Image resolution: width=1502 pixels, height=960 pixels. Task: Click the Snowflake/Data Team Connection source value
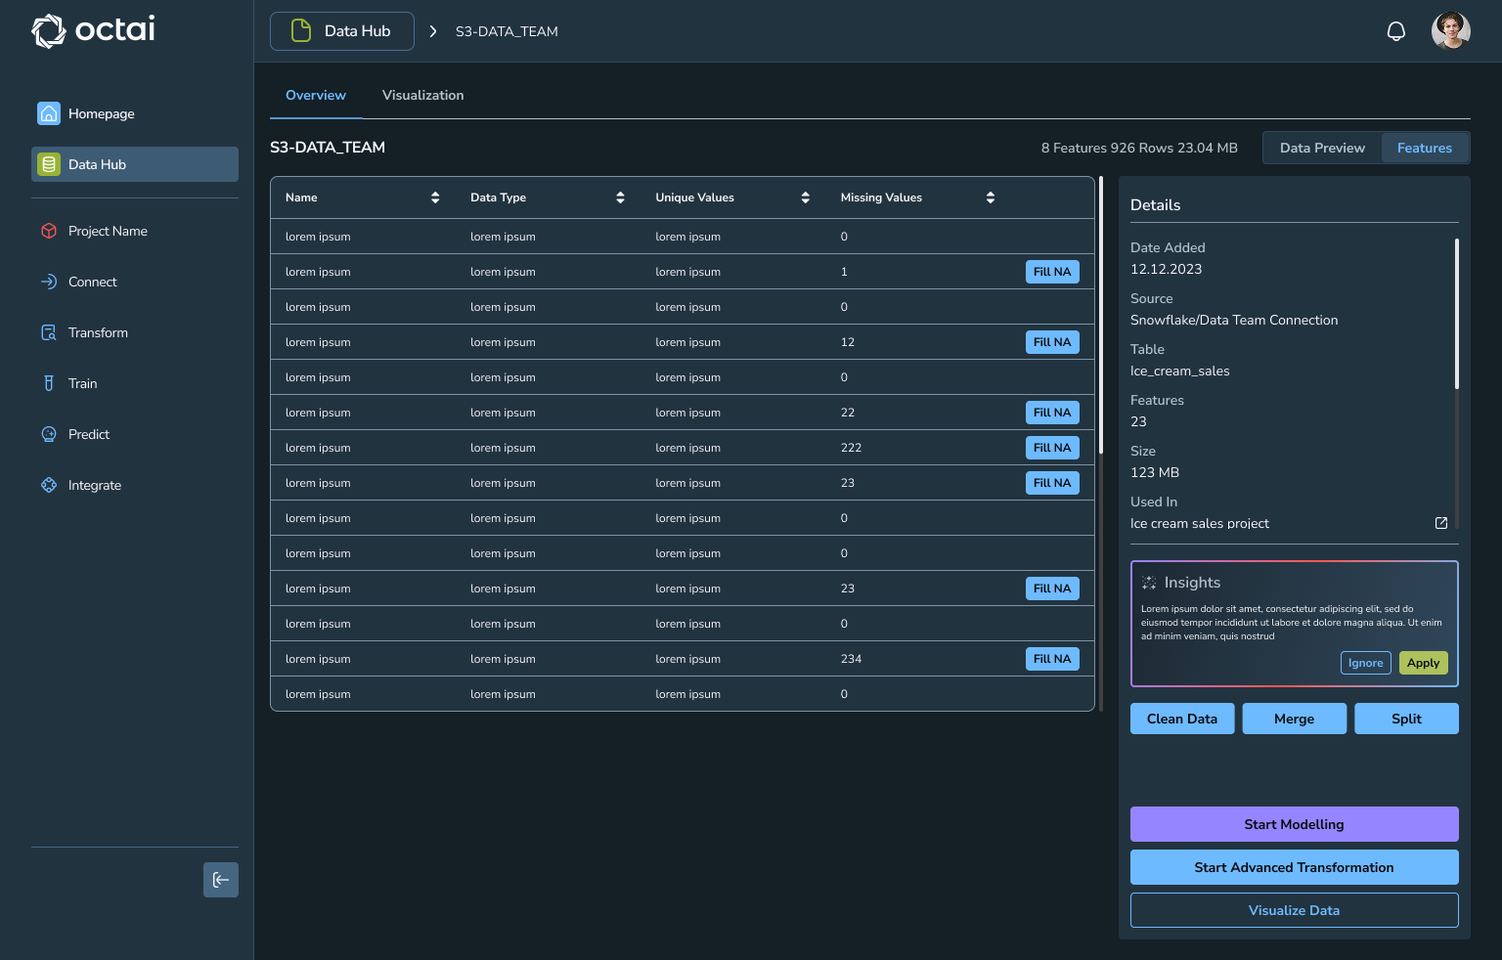click(1234, 320)
